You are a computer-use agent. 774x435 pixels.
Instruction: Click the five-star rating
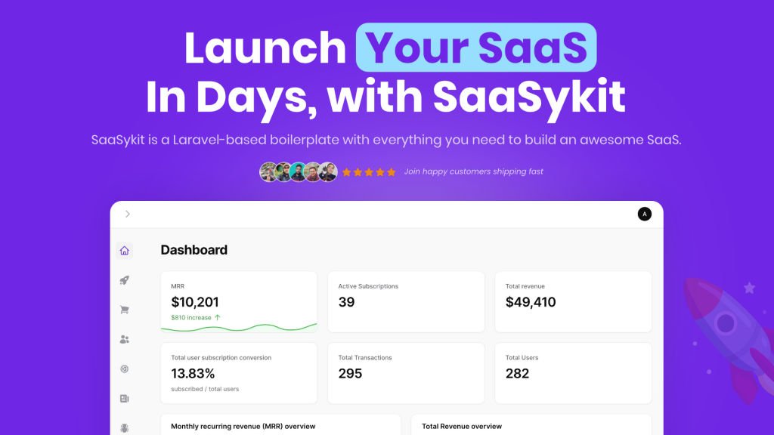[369, 172]
